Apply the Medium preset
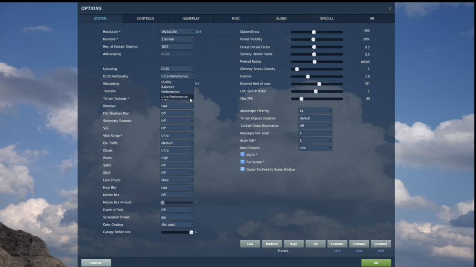476x267 pixels. pyautogui.click(x=272, y=244)
